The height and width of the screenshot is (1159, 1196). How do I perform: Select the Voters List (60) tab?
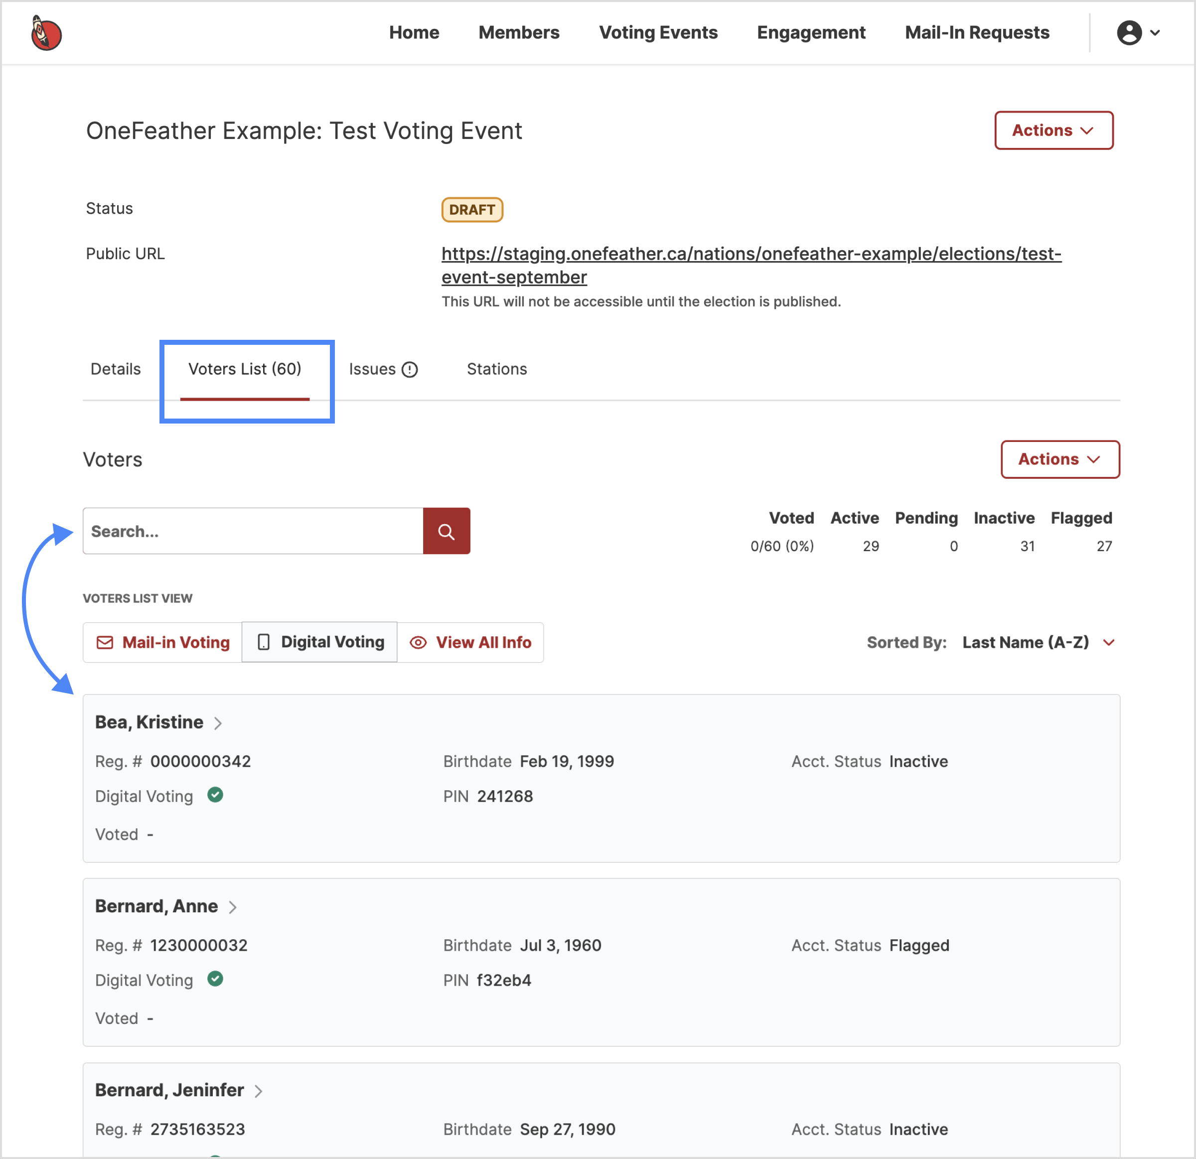point(245,369)
